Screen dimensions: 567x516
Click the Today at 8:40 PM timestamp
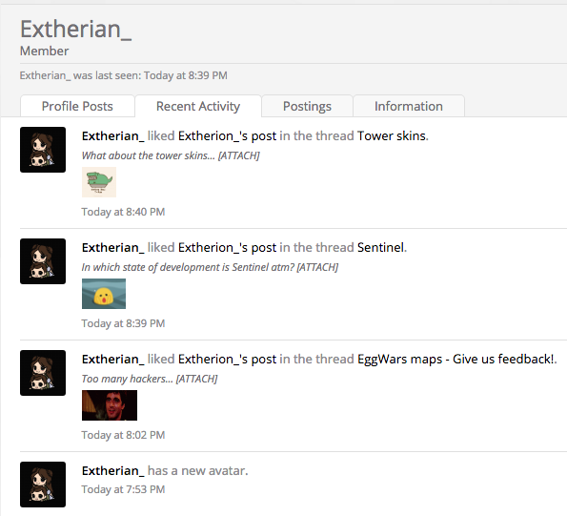[x=123, y=212]
